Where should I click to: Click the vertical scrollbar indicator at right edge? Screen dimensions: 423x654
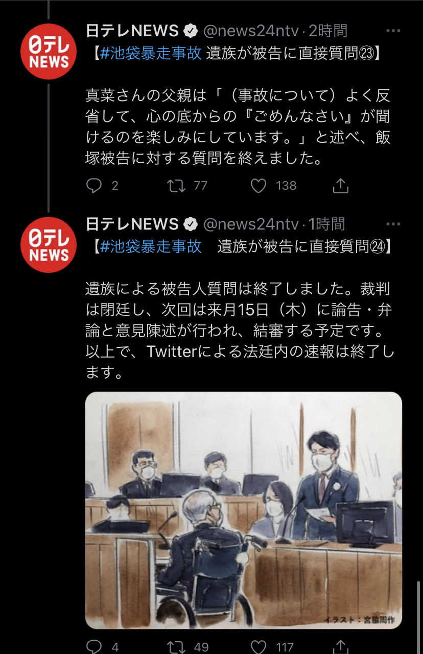(x=418, y=616)
